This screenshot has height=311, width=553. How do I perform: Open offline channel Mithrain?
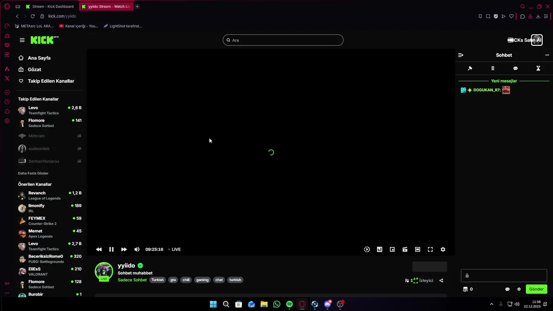(50, 136)
